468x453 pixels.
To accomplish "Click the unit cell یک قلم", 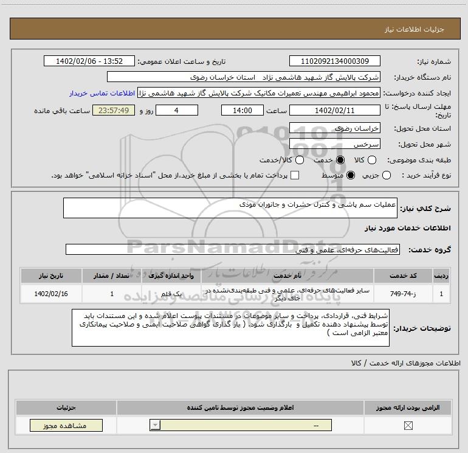I will (171, 294).
